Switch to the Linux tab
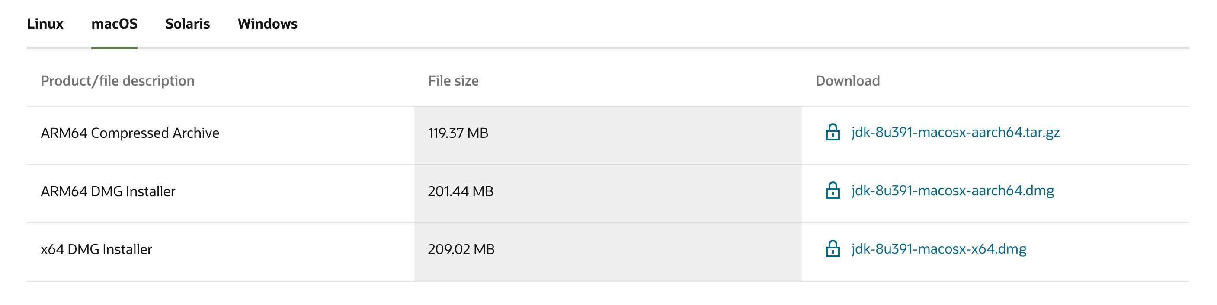1217x305 pixels. pyautogui.click(x=45, y=24)
